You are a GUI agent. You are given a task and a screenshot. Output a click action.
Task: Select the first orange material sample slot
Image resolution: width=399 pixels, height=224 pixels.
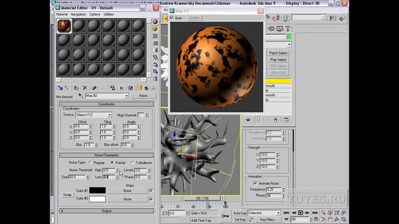64,26
